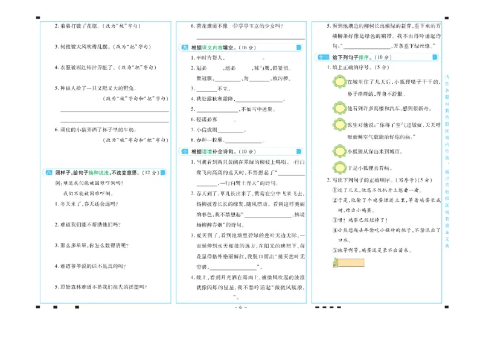Click the question "冬天来了,春天还会远吗?"
Screen dimensions: 483x341
pos(89,204)
